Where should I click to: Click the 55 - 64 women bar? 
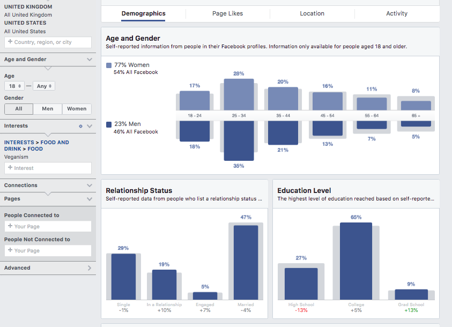(372, 103)
